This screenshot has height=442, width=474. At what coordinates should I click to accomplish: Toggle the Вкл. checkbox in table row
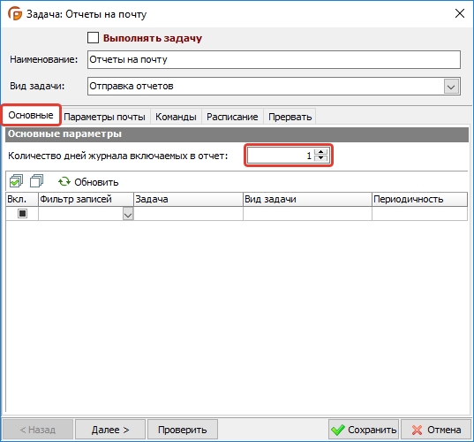point(22,213)
